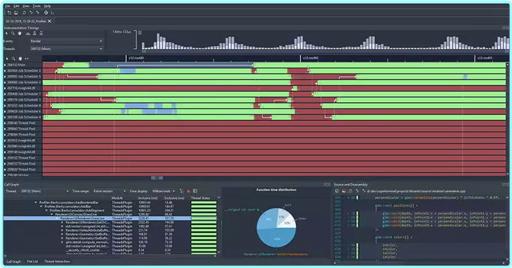The image size is (512, 268).
Task: Click the zoom magnifier in Instrumentation Timings toolbar
Action: tap(13, 33)
